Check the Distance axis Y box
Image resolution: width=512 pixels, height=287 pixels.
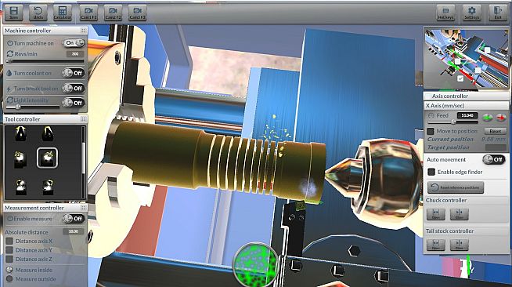click(x=9, y=249)
